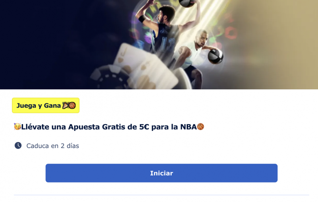The height and width of the screenshot is (202, 318).
Task: Select the Juega y Gana badge label
Action: pyautogui.click(x=39, y=106)
